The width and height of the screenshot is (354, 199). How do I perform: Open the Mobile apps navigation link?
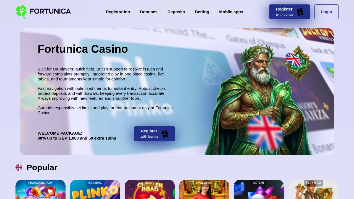[231, 12]
